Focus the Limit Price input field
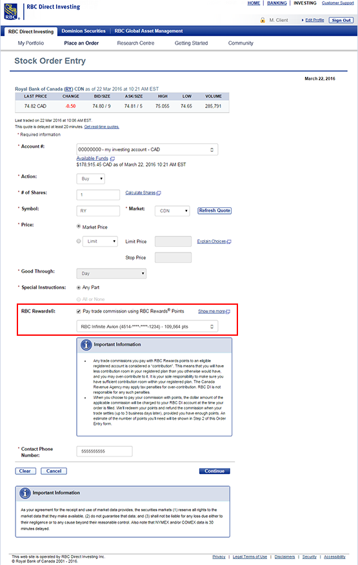Viewport: 358px width, 565px height. click(173, 241)
